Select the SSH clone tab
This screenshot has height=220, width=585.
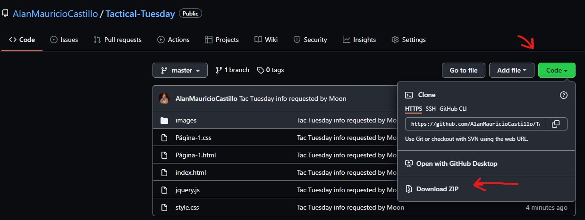pos(431,109)
